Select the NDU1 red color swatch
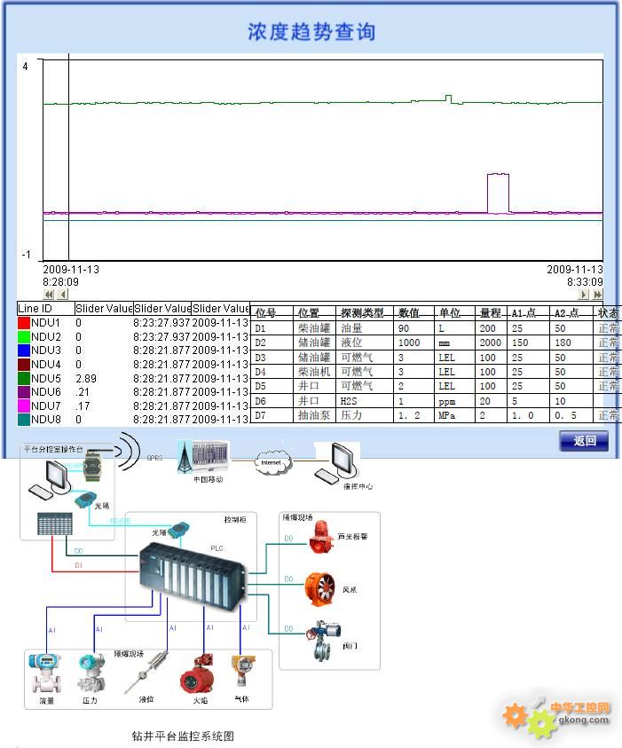Viewport: 622px width, 748px height. (x=24, y=323)
